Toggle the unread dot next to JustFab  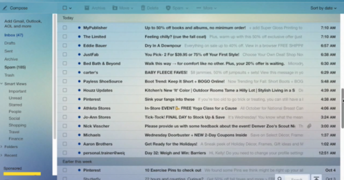(x=79, y=55)
